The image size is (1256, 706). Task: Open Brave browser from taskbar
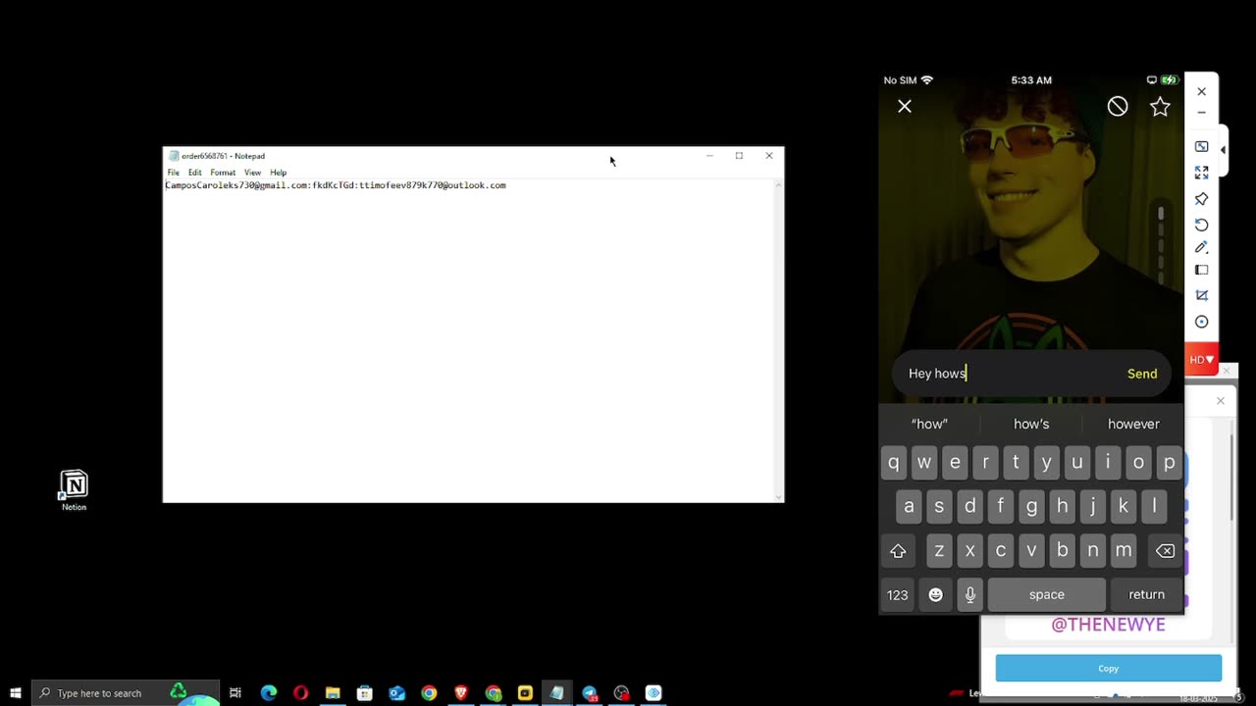pos(461,693)
